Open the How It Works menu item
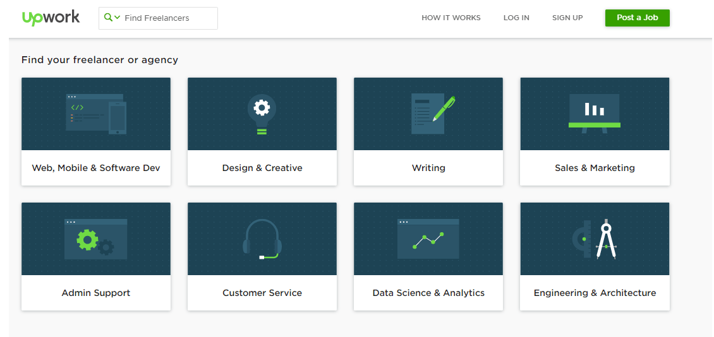 tap(451, 18)
